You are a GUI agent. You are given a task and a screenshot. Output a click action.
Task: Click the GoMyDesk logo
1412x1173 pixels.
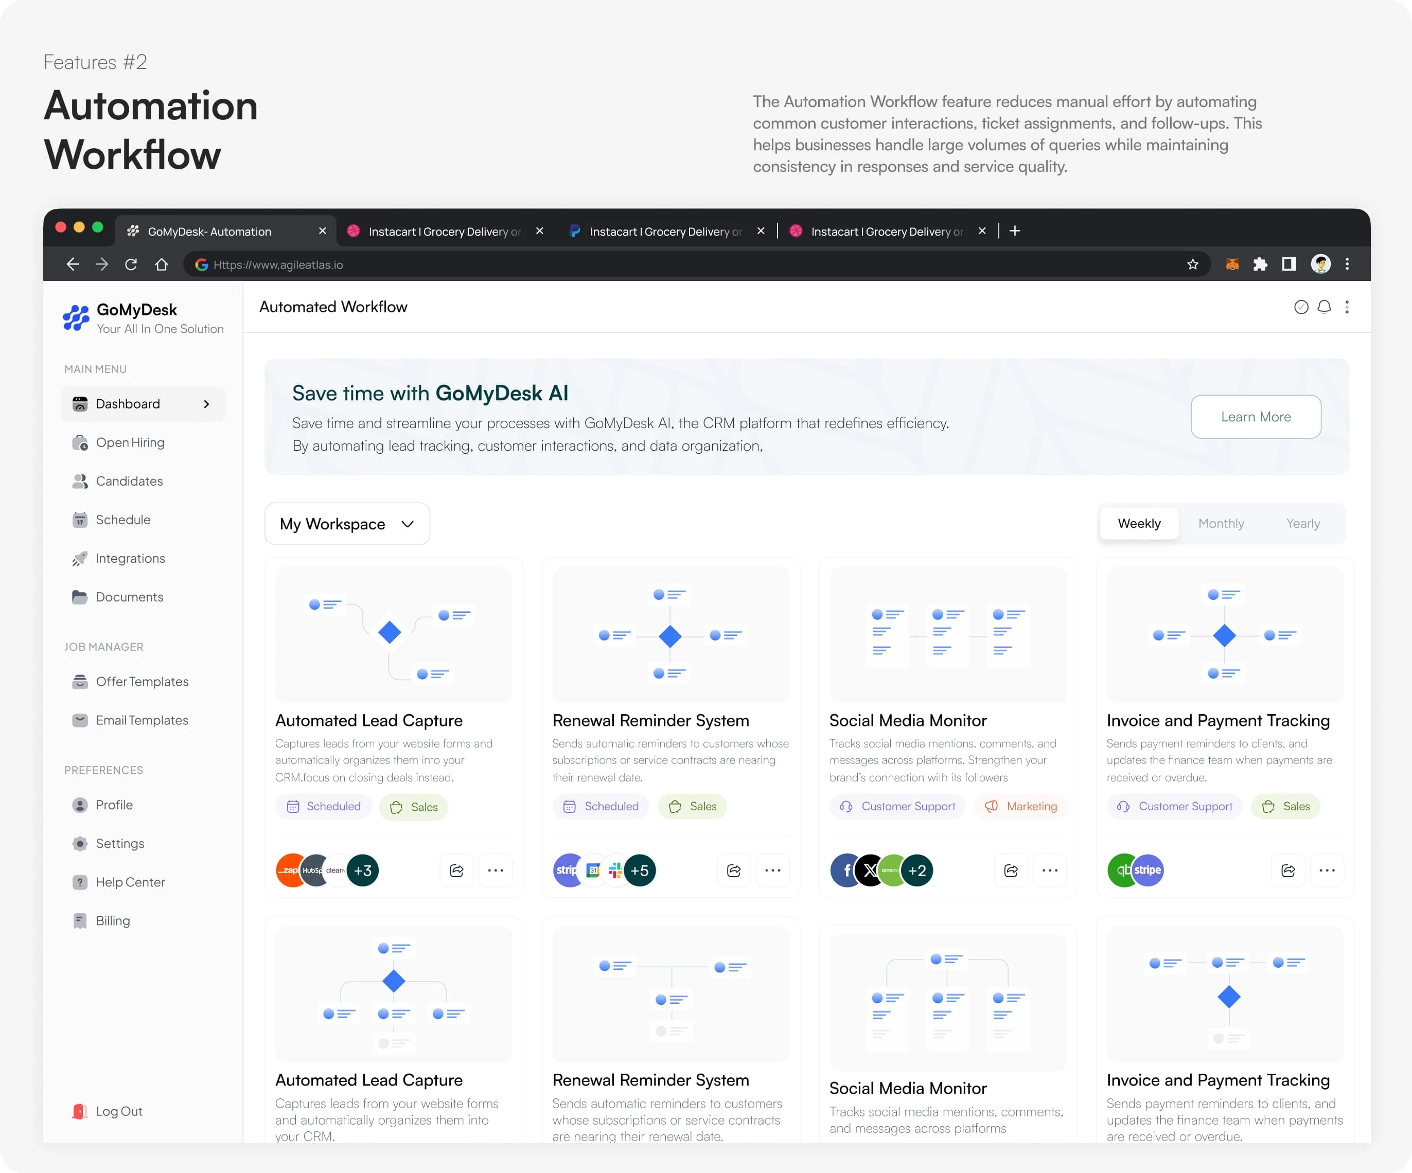click(x=76, y=317)
